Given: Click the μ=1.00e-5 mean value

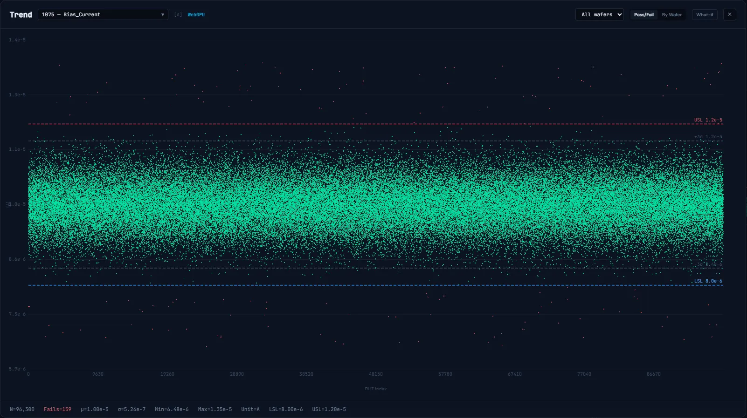Looking at the screenshot, I should 94,410.
